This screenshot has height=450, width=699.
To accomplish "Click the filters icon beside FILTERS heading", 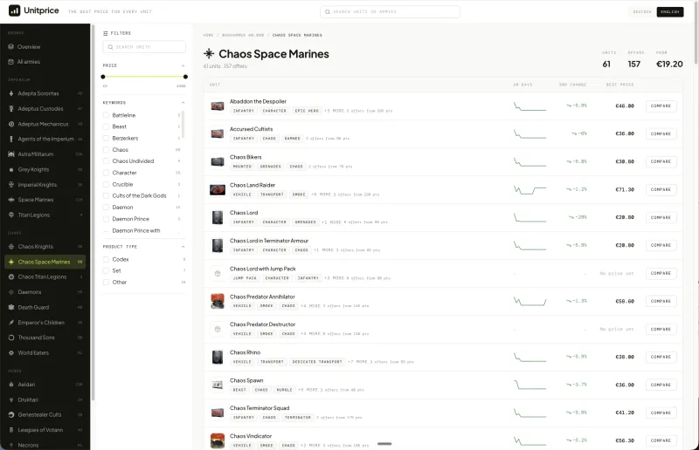I will click(105, 33).
